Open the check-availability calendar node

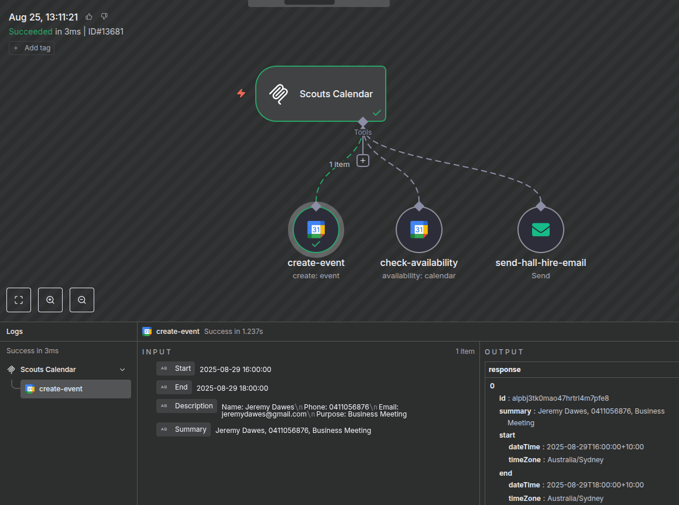tap(419, 230)
